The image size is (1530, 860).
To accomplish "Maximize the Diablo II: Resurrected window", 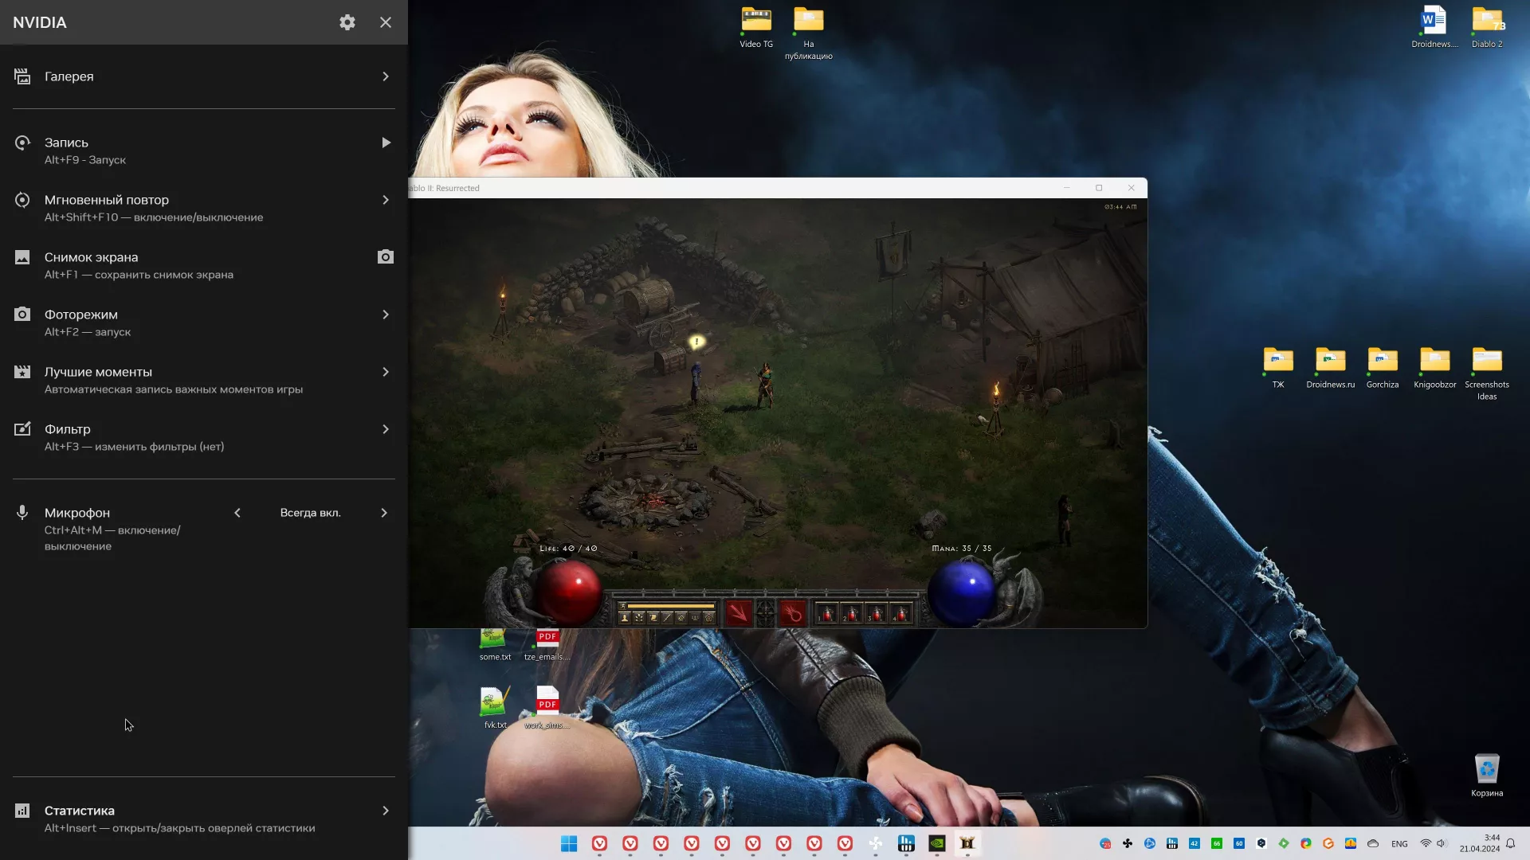I will click(1099, 188).
